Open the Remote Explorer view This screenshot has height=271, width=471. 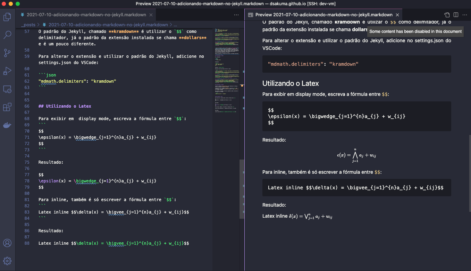[x=7, y=89]
